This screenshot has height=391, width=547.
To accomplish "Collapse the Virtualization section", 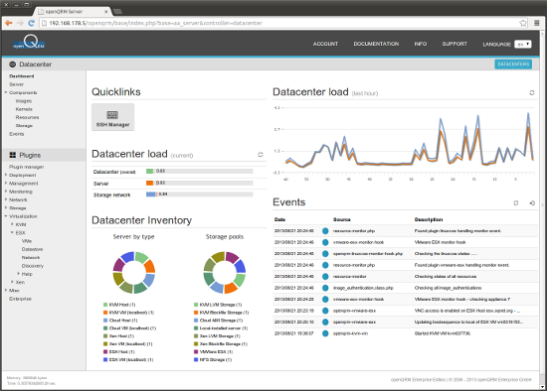I will point(6,216).
